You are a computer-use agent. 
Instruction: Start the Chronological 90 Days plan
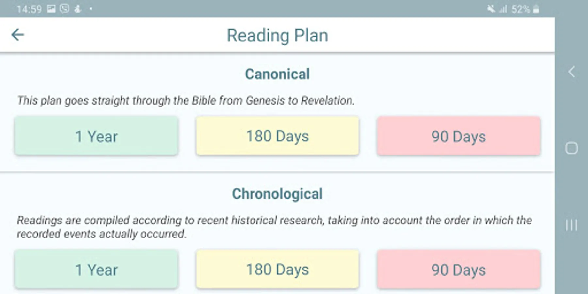458,269
